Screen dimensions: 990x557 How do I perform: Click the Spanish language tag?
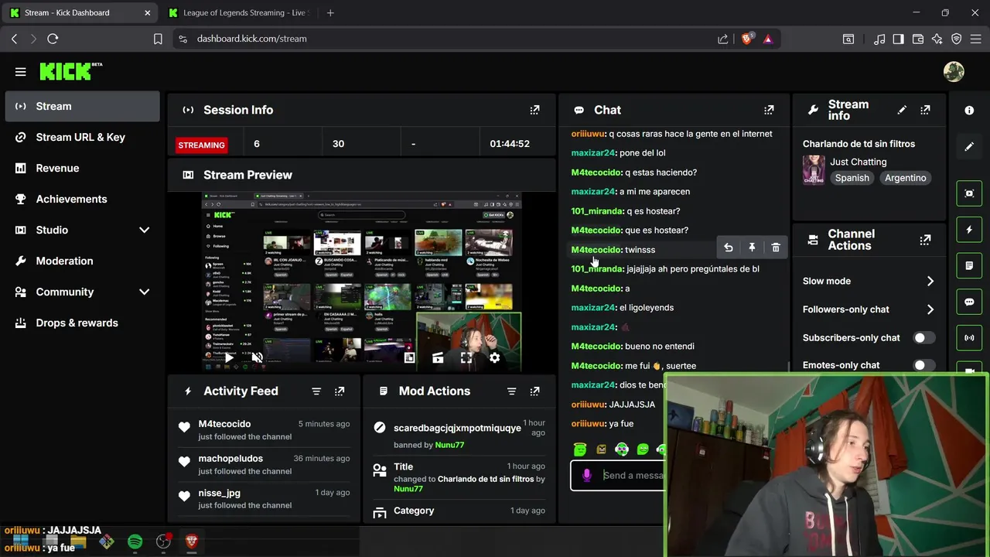coord(852,178)
